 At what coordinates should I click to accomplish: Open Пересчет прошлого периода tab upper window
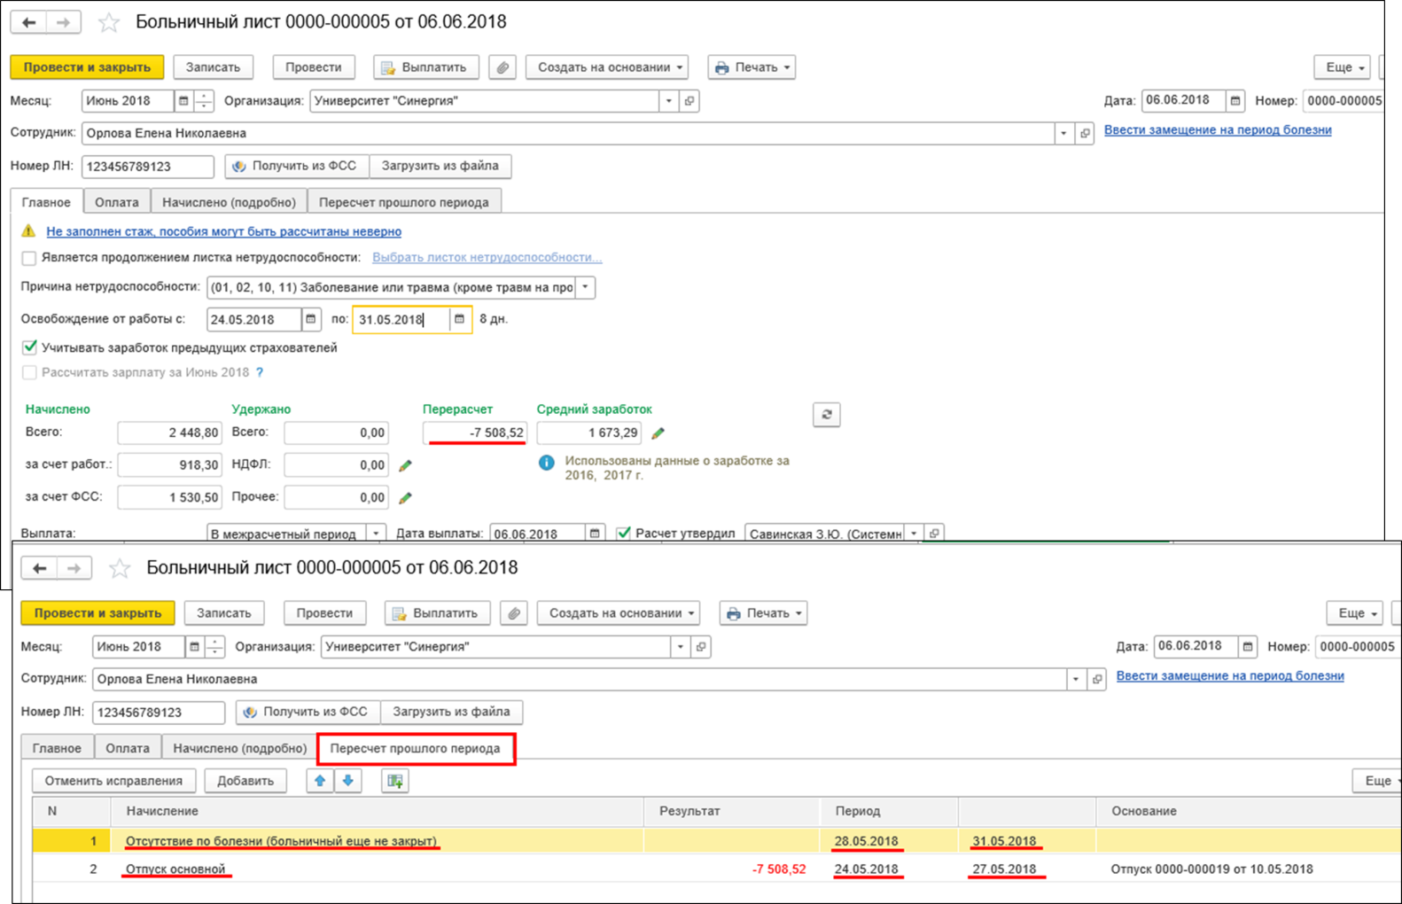[404, 202]
